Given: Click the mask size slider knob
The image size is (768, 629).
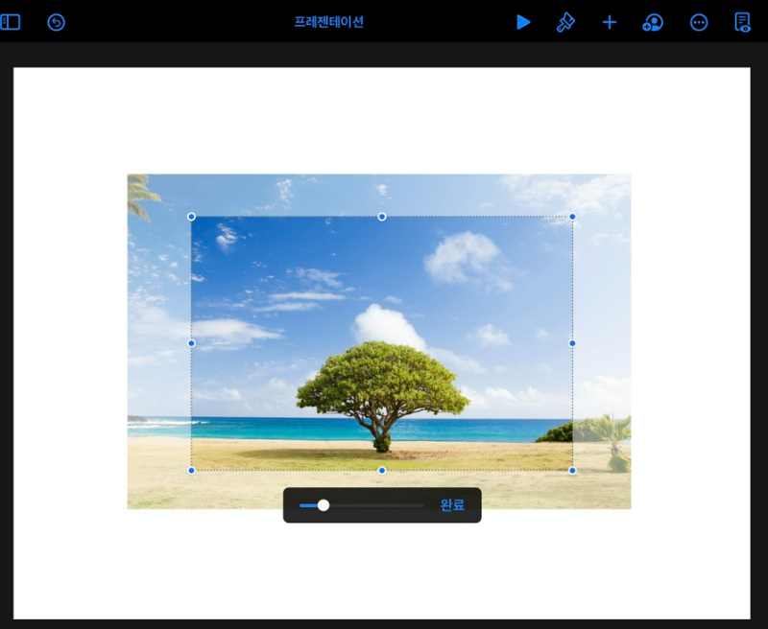Looking at the screenshot, I should (324, 505).
